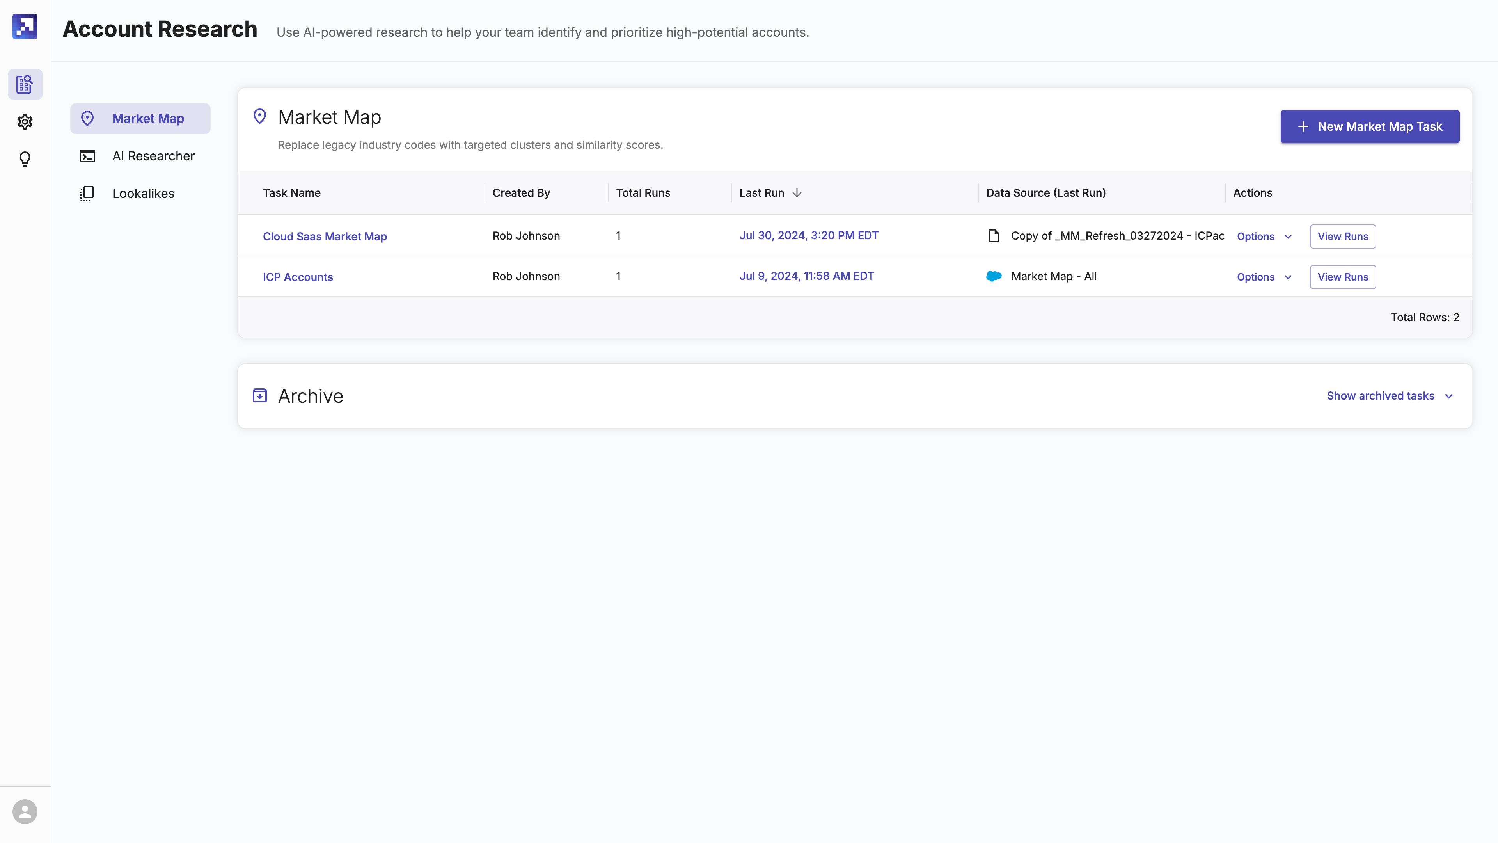The image size is (1498, 843).
Task: Open user profile avatar icon
Action: tap(25, 812)
